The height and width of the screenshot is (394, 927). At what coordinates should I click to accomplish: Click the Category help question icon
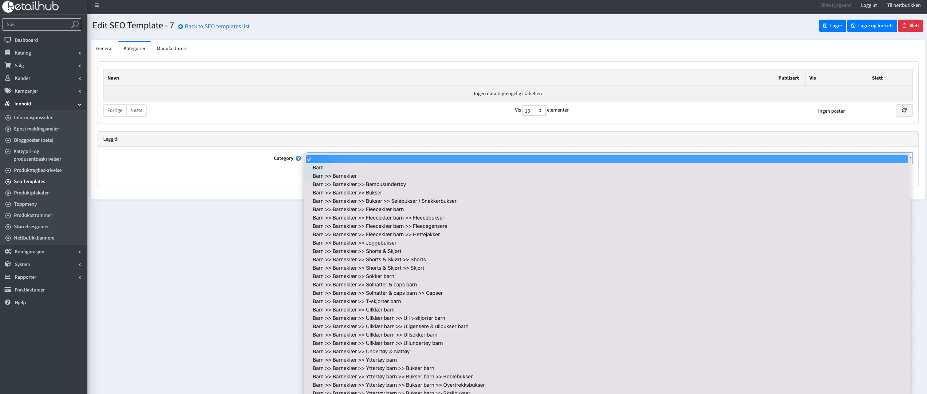[x=298, y=158]
